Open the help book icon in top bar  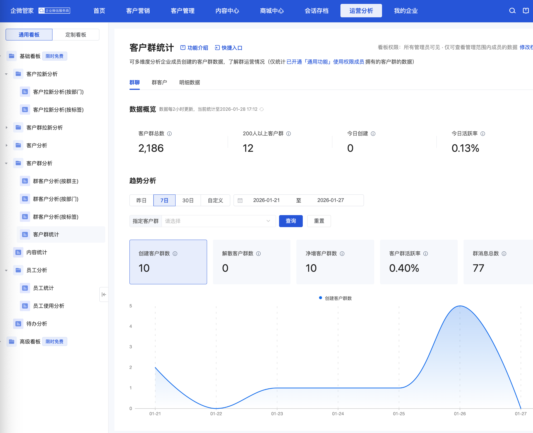(526, 11)
